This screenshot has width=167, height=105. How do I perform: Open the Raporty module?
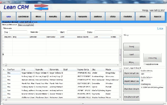pos(158,16)
